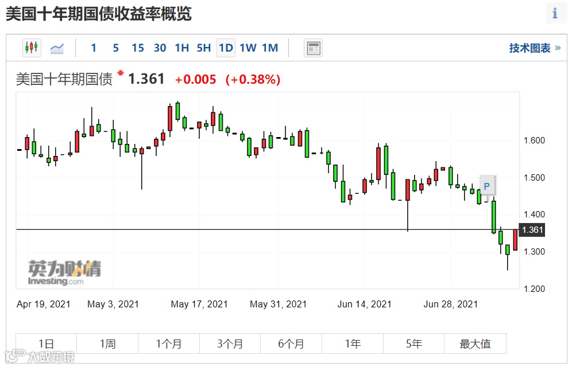Choose the 1年 time range
This screenshot has width=572, height=367.
point(353,343)
